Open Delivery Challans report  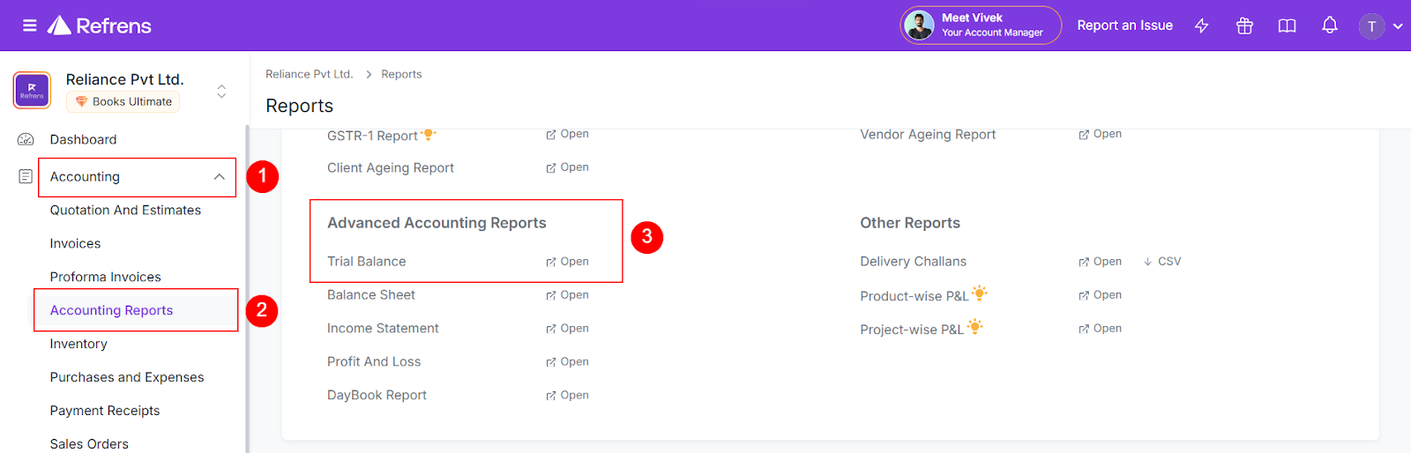point(1100,262)
